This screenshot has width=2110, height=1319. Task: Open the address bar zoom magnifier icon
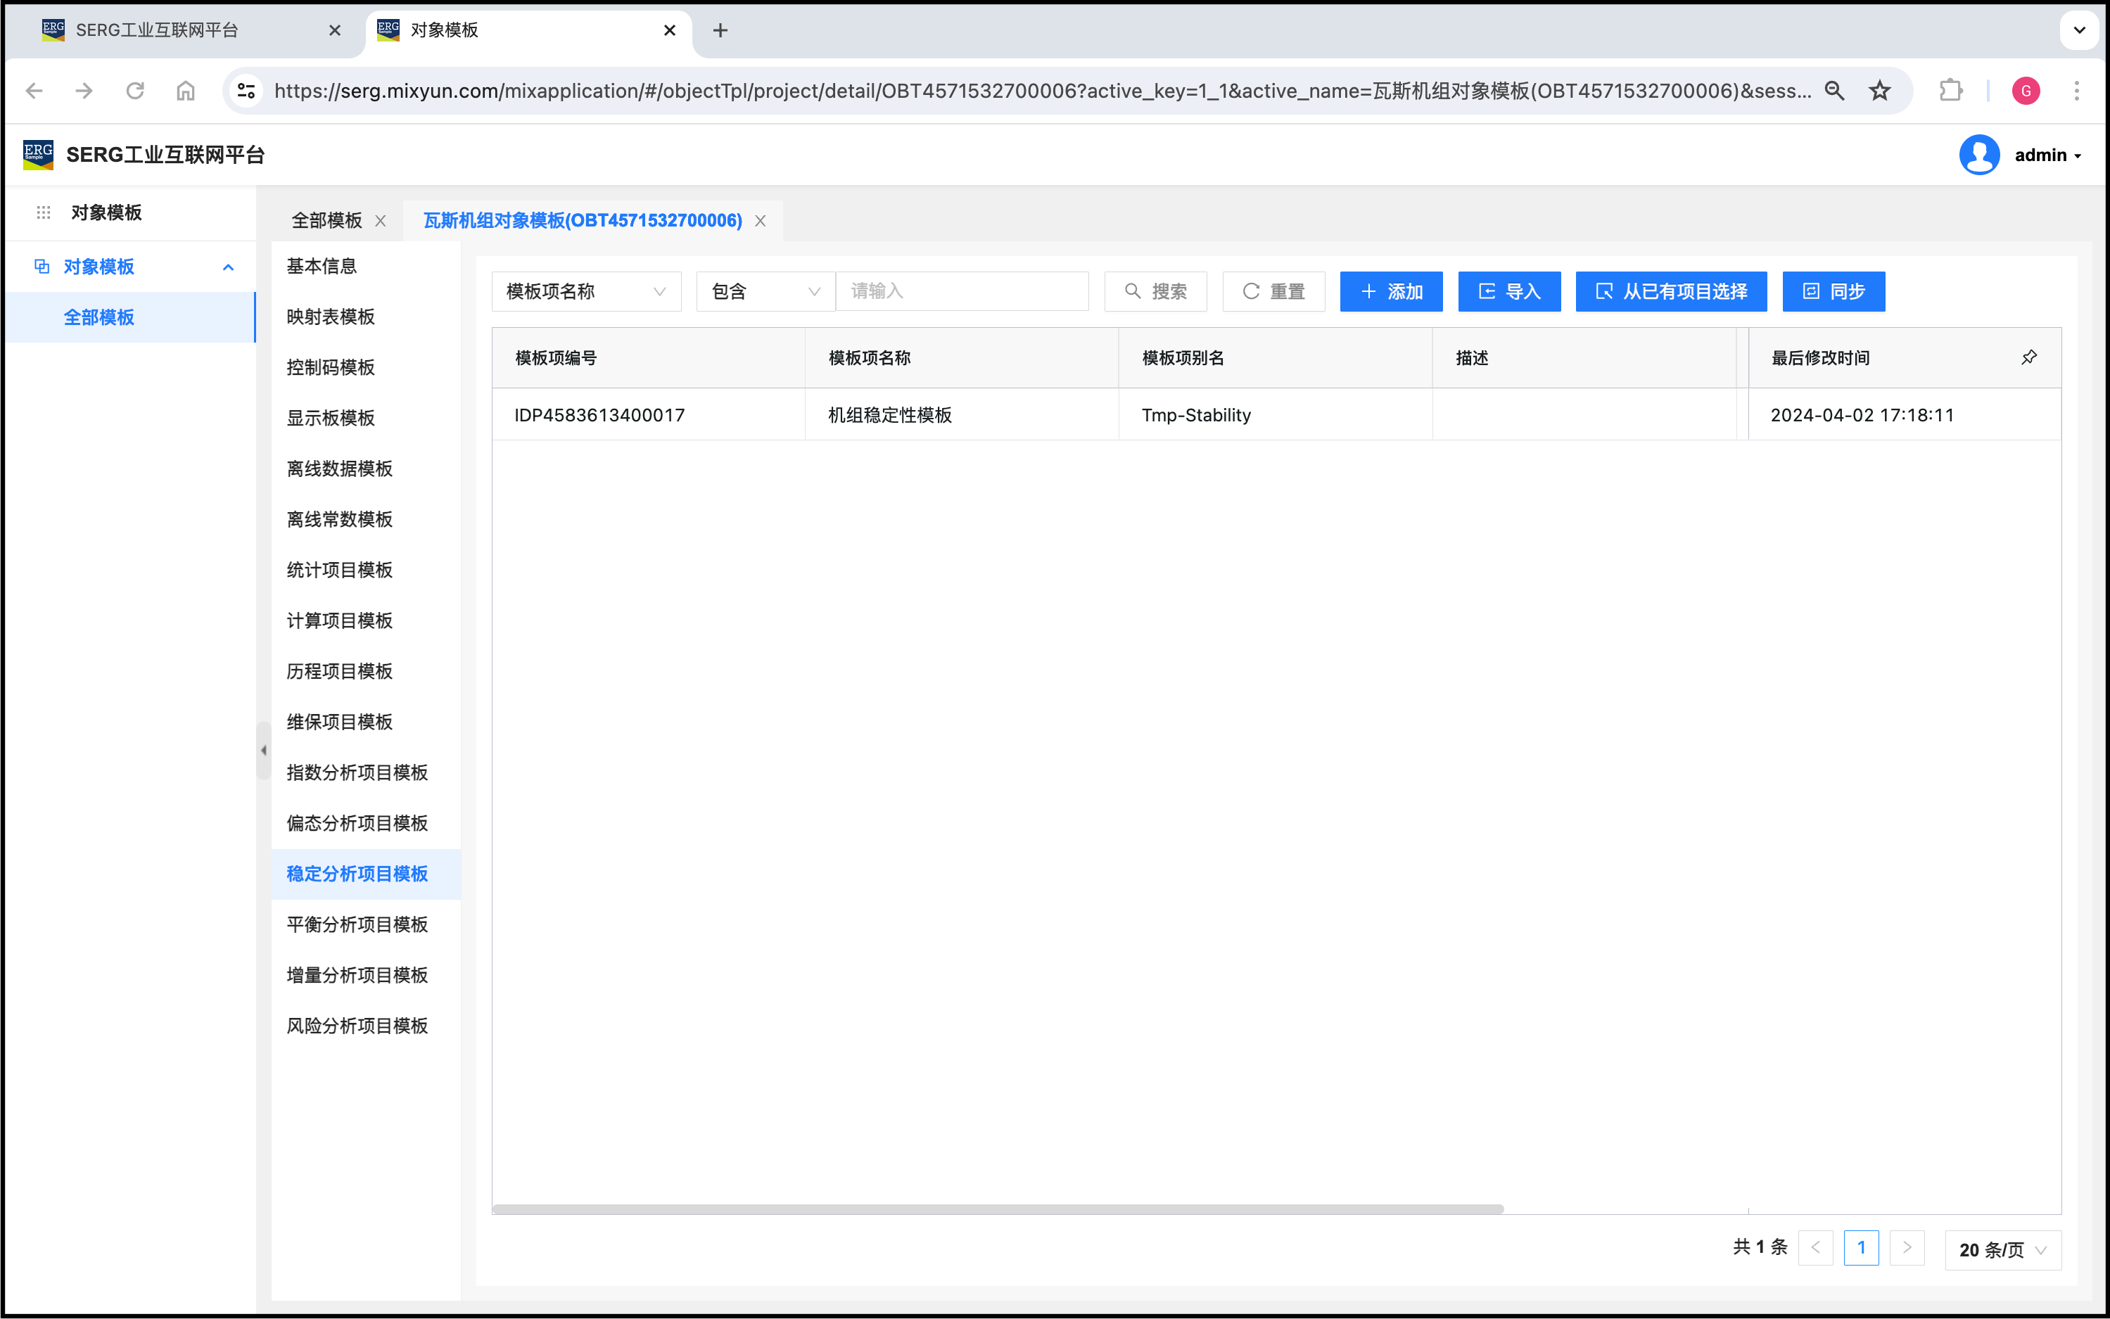click(1834, 91)
